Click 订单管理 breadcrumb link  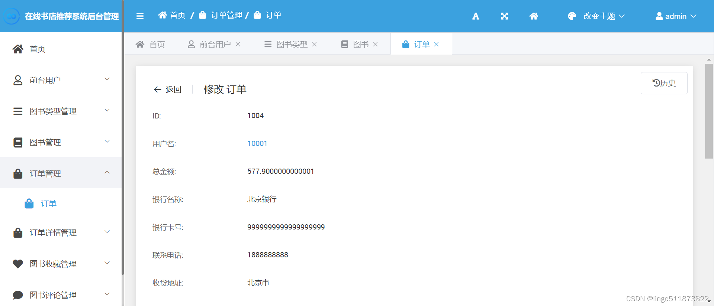[x=227, y=15]
